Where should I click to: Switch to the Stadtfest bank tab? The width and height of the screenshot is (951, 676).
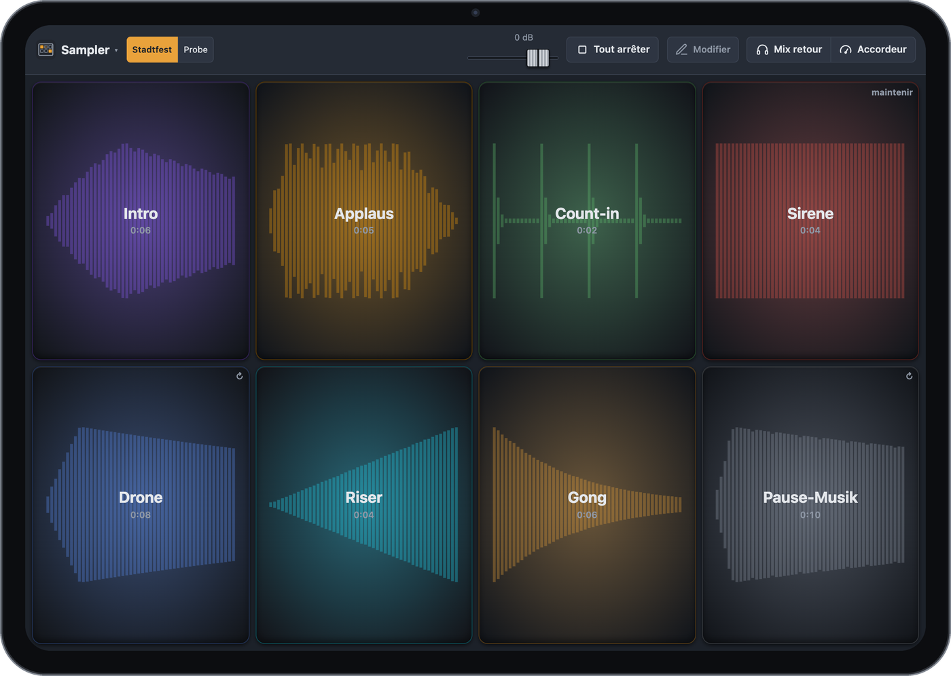152,50
